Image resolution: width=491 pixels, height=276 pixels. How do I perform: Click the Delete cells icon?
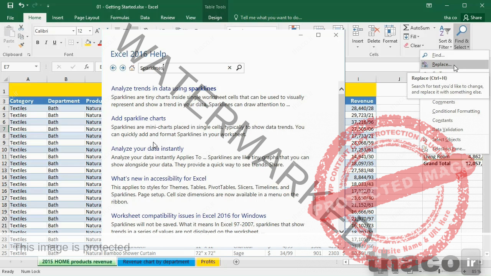click(x=374, y=31)
